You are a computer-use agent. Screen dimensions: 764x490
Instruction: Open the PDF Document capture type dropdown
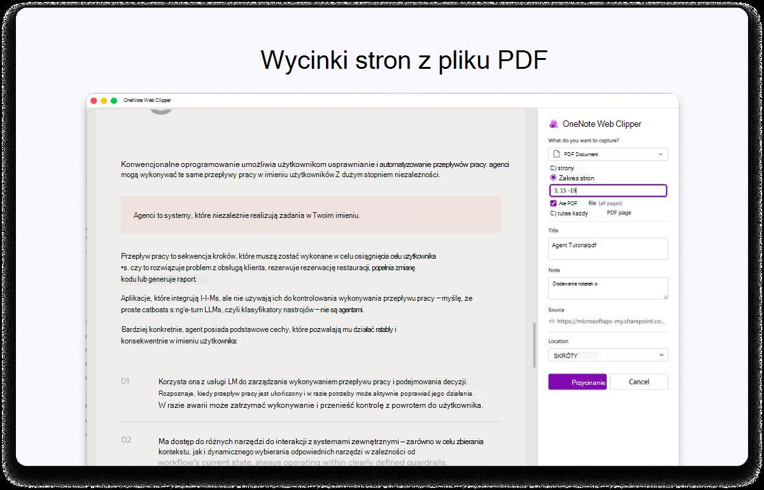coord(608,154)
